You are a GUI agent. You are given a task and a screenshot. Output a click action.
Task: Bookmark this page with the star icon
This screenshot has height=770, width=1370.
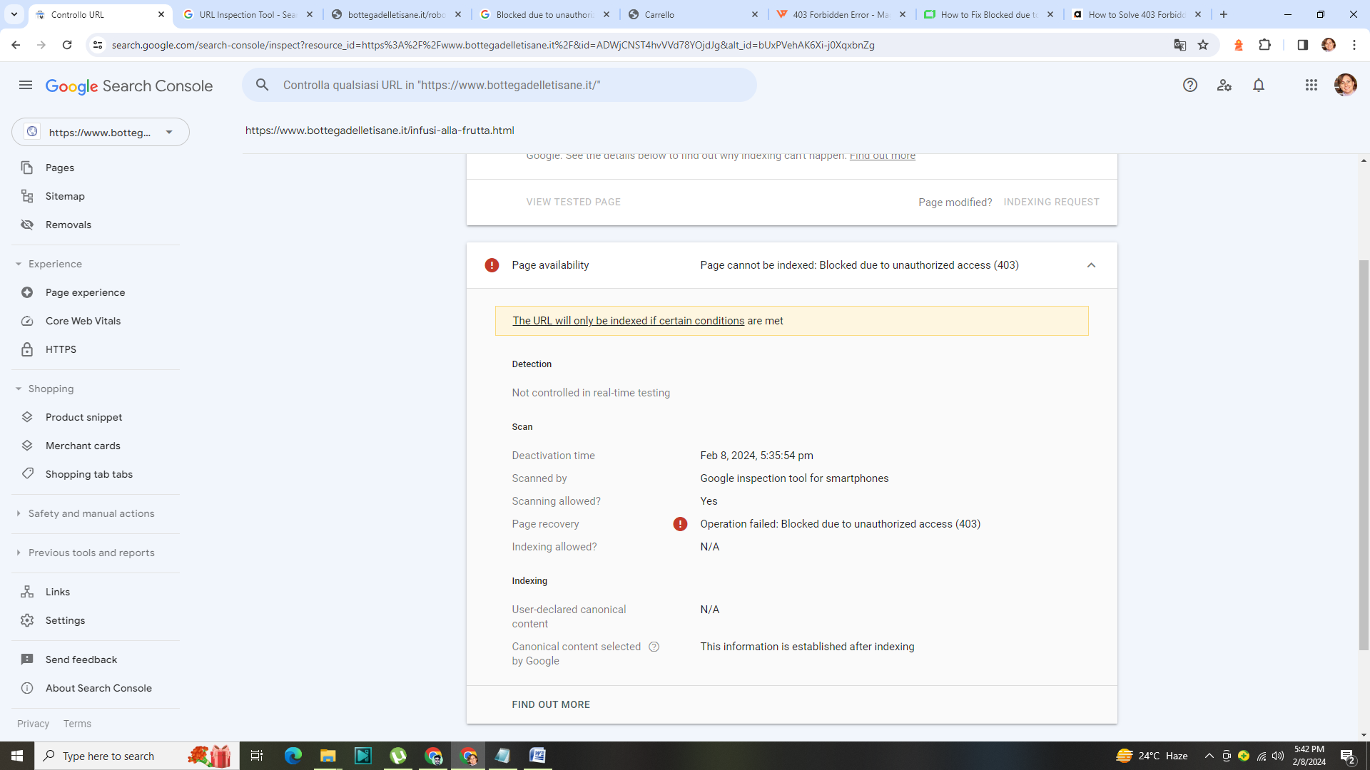1203,45
